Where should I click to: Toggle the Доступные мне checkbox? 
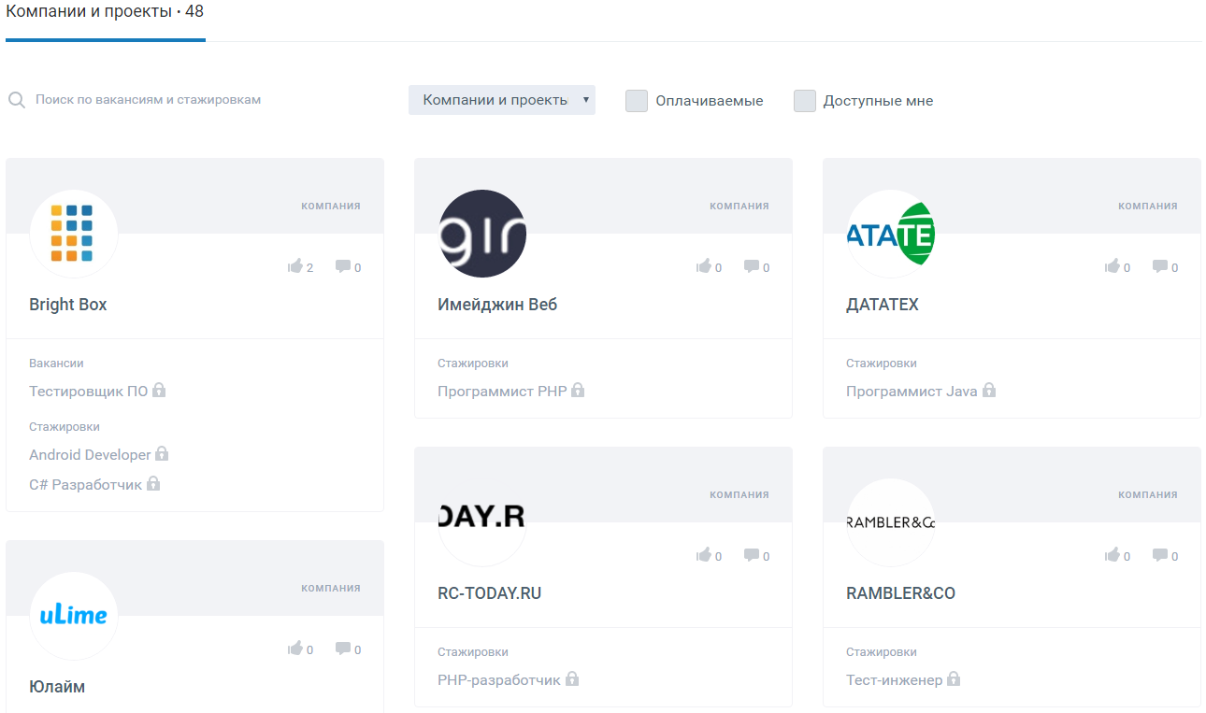(805, 101)
